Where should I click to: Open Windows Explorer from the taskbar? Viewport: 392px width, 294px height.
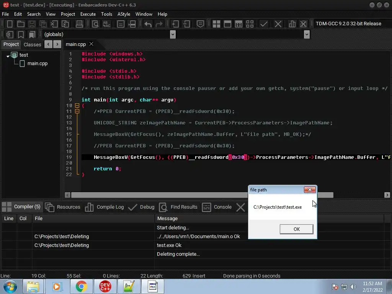(33, 286)
